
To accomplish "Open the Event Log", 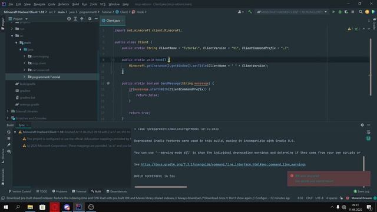I will click(x=361, y=191).
